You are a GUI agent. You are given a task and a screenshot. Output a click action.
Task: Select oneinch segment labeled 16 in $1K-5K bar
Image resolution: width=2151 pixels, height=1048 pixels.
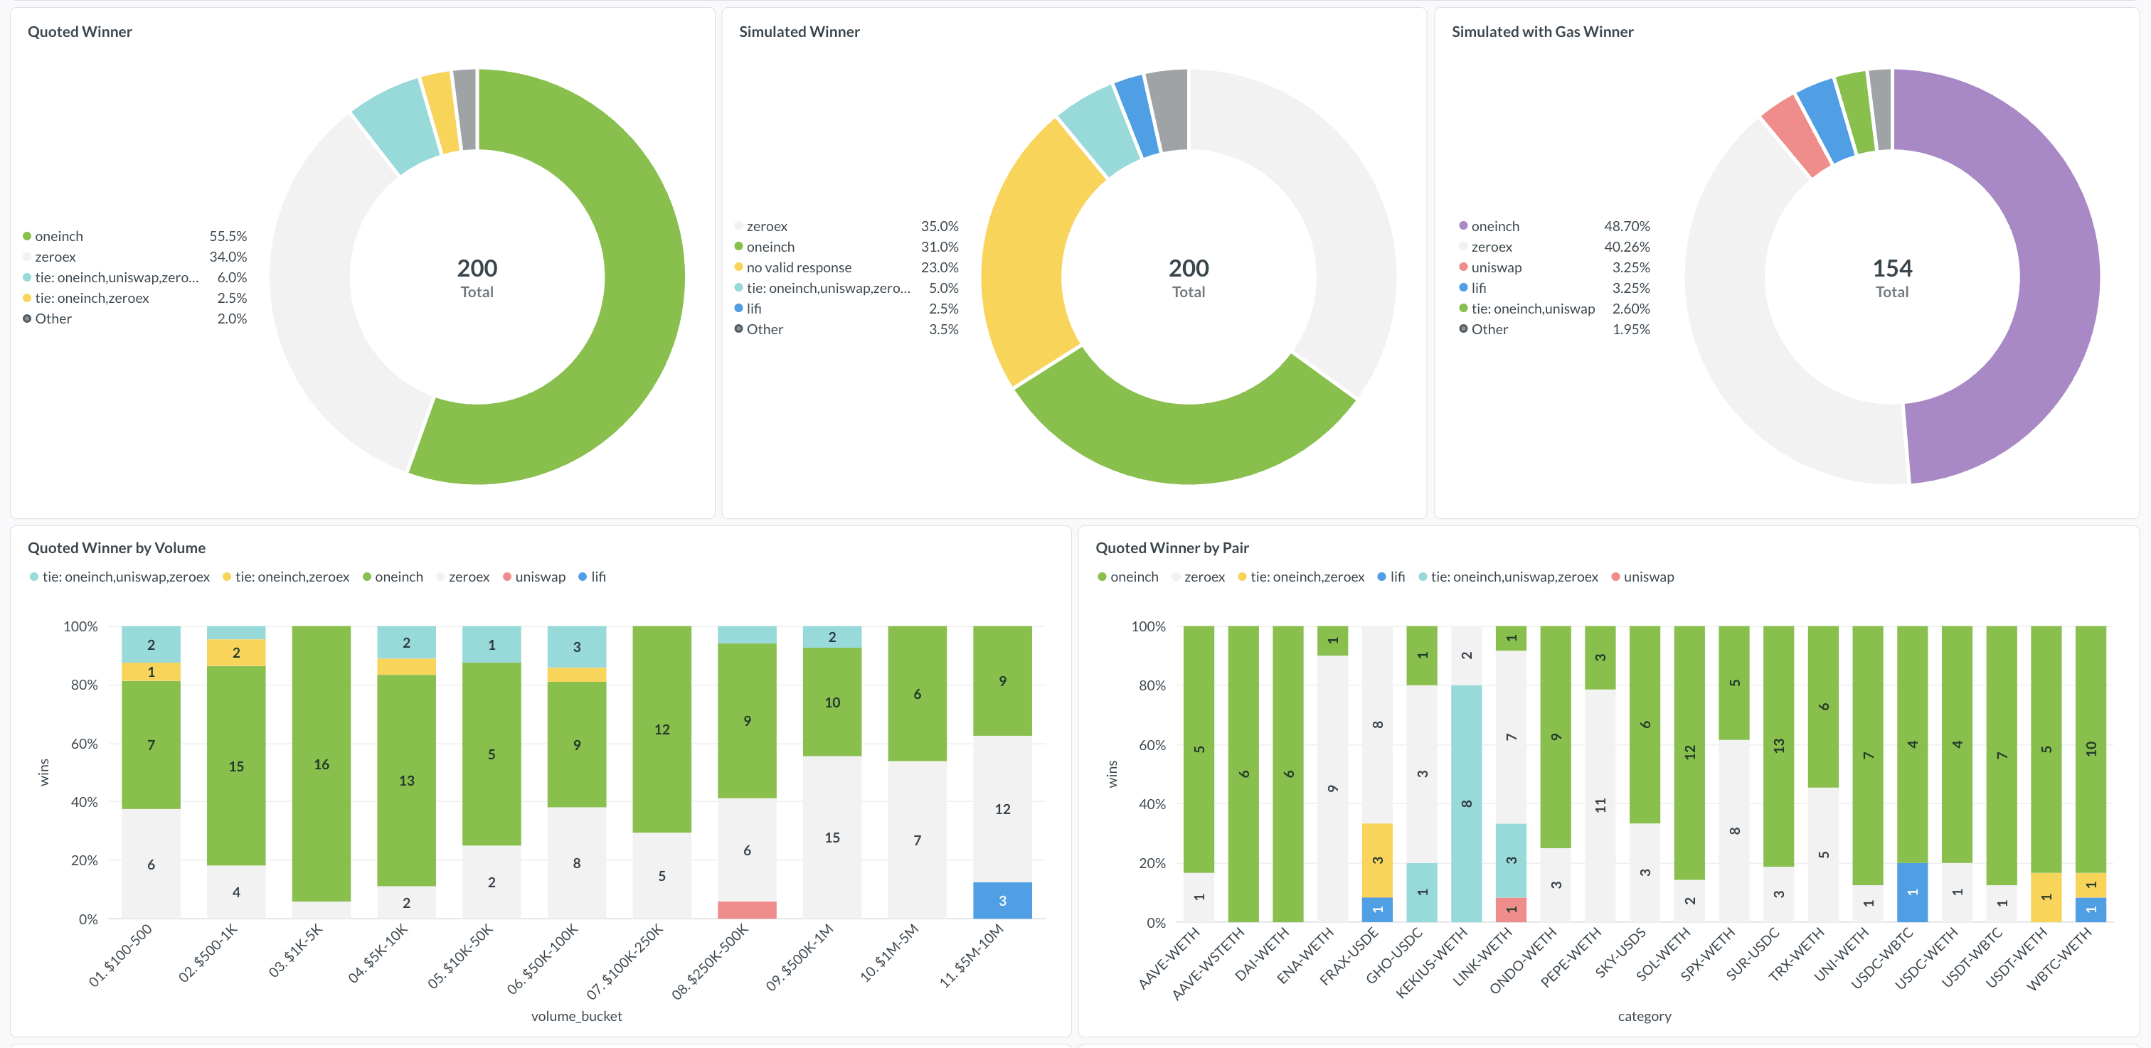tap(322, 764)
